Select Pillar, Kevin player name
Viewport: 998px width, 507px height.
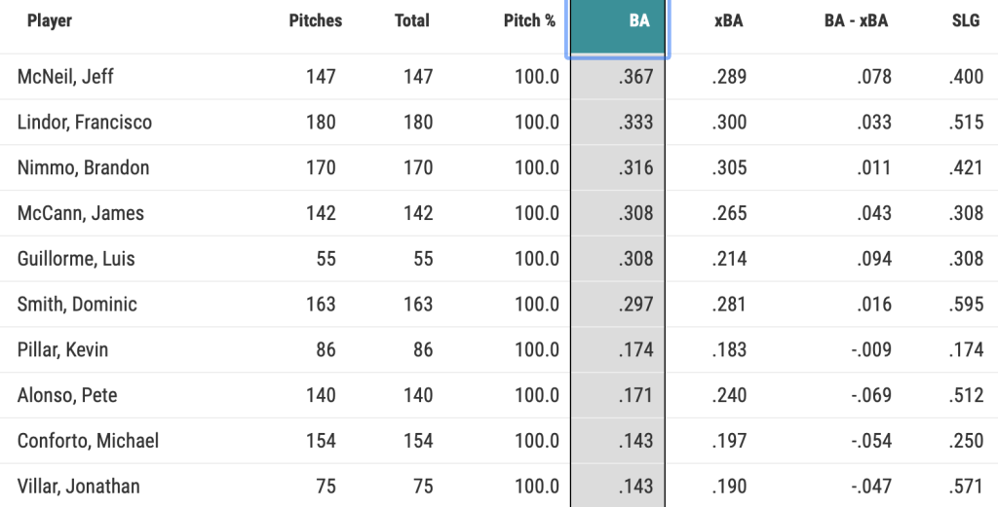click(62, 350)
